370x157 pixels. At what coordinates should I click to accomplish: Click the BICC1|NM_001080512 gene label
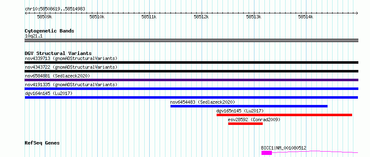[x=284, y=148]
